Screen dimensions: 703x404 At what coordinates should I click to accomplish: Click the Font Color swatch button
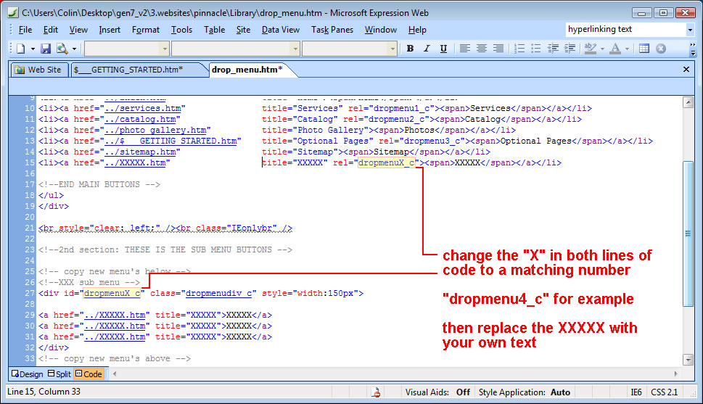(x=615, y=49)
